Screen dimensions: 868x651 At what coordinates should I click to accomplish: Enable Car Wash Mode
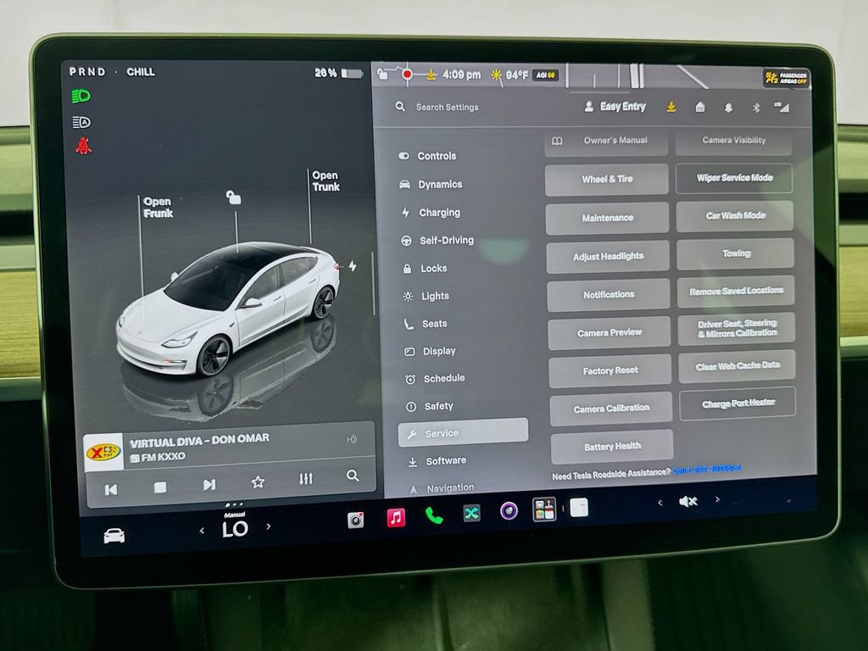(x=735, y=216)
